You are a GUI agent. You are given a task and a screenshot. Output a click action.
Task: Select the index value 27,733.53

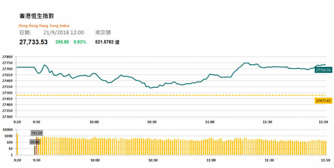point(33,42)
